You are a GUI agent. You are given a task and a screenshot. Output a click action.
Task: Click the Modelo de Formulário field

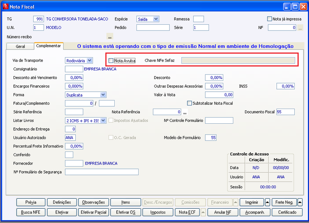tap(211, 138)
